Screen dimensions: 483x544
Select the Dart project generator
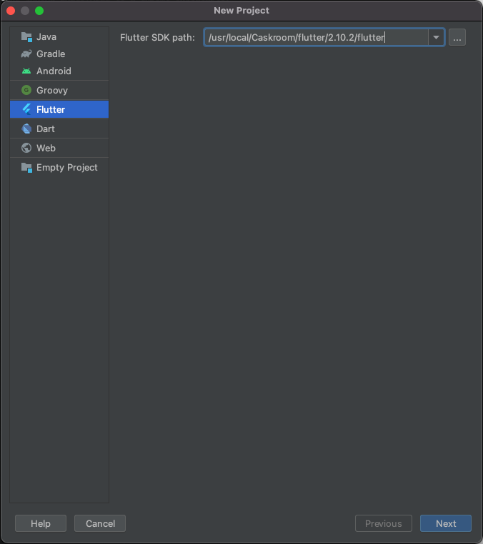pos(59,129)
